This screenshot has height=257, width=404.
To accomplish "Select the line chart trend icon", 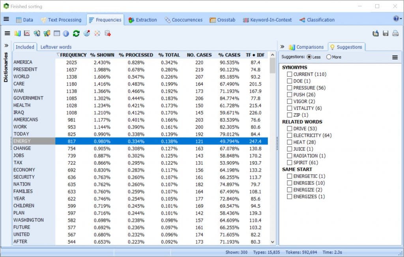I will pyautogui.click(x=27, y=34).
